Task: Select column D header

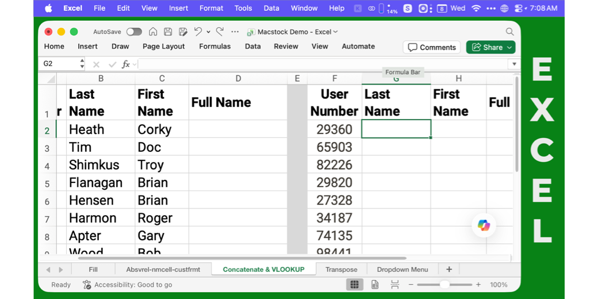Action: 238,79
